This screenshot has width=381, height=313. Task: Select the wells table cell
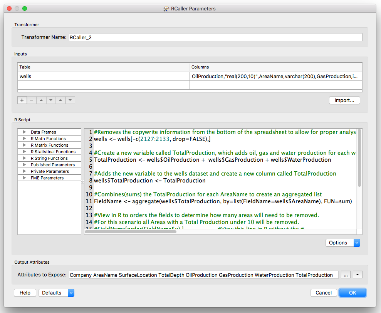click(104, 76)
